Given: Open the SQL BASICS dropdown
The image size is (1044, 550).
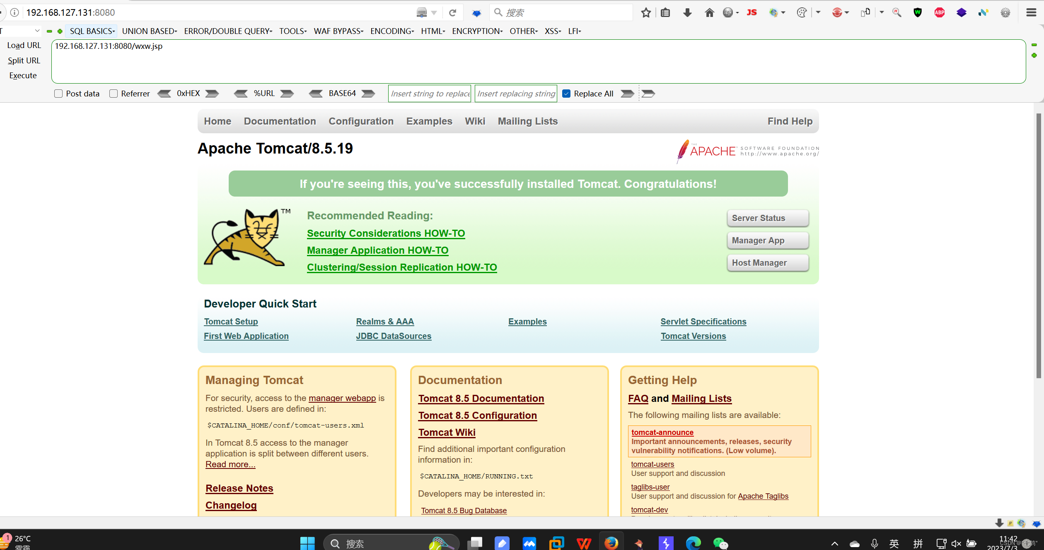Looking at the screenshot, I should [x=91, y=31].
